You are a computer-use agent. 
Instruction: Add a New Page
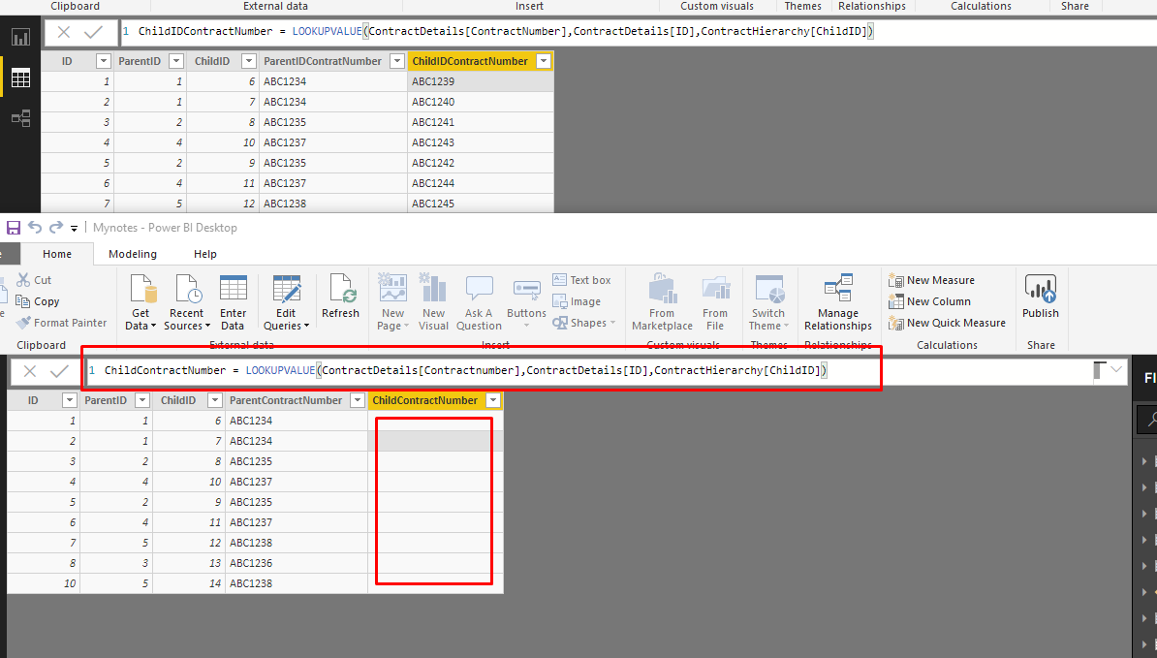pyautogui.click(x=392, y=302)
